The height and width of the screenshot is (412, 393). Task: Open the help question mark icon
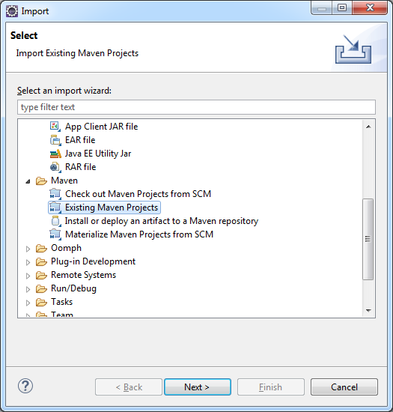tap(25, 386)
